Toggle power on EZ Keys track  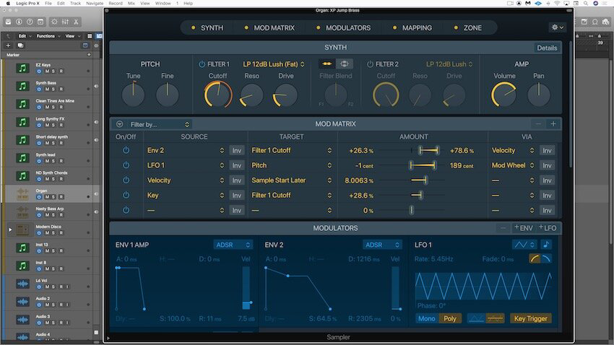pyautogui.click(x=39, y=71)
